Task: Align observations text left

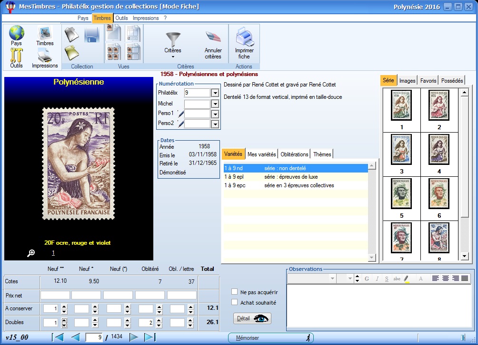Action: [x=436, y=278]
